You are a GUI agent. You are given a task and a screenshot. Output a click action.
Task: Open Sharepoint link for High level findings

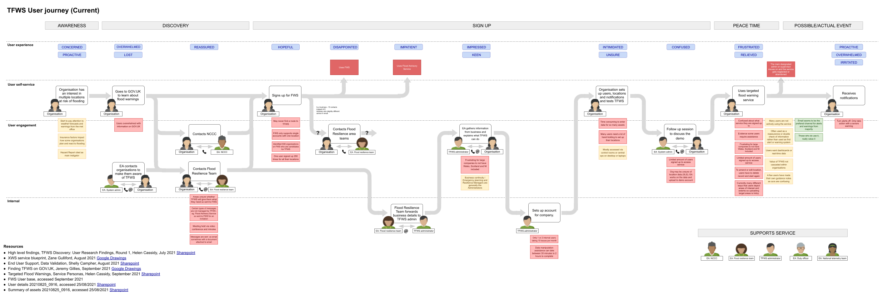point(186,253)
